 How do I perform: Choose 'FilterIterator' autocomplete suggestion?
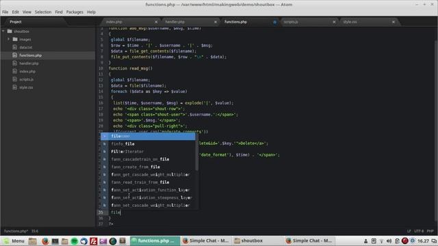click(148, 152)
